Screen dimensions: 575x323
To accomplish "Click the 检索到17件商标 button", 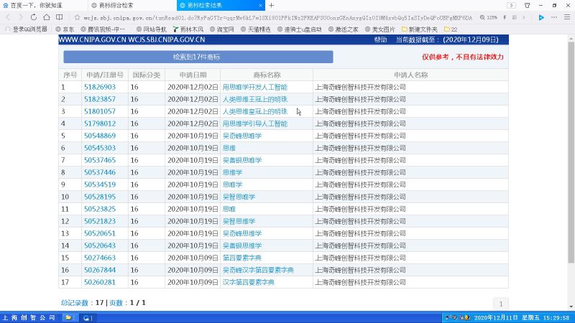I will (x=198, y=57).
